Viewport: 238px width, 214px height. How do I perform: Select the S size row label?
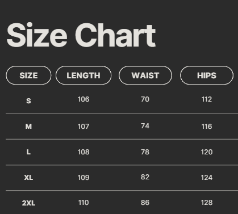tap(28, 100)
